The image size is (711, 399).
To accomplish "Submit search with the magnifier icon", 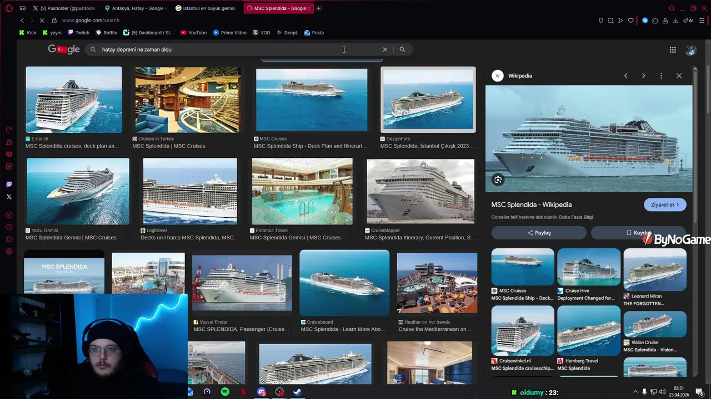I will click(402, 49).
